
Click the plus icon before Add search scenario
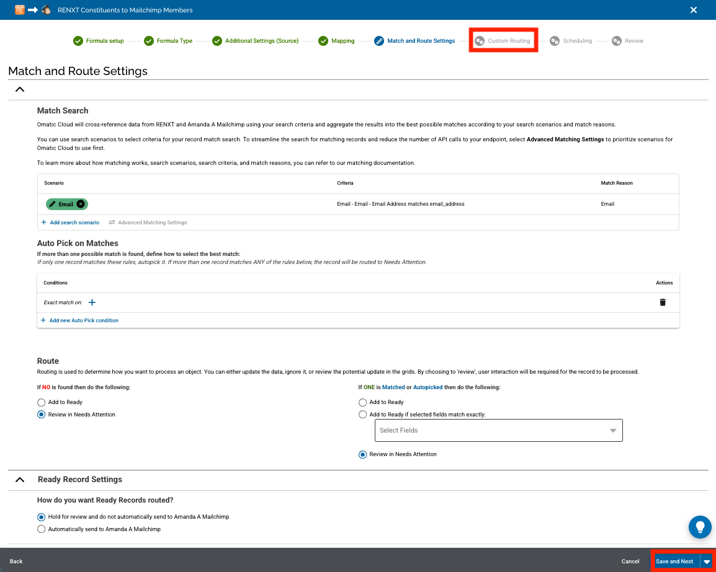pos(44,222)
